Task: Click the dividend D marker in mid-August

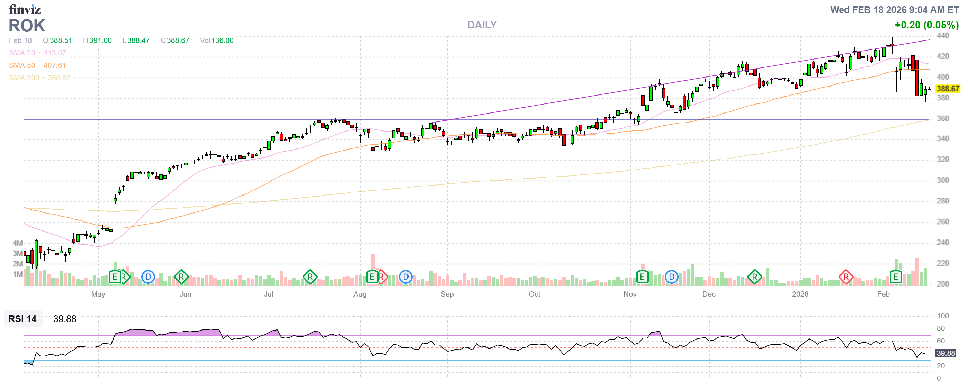Action: [x=405, y=278]
